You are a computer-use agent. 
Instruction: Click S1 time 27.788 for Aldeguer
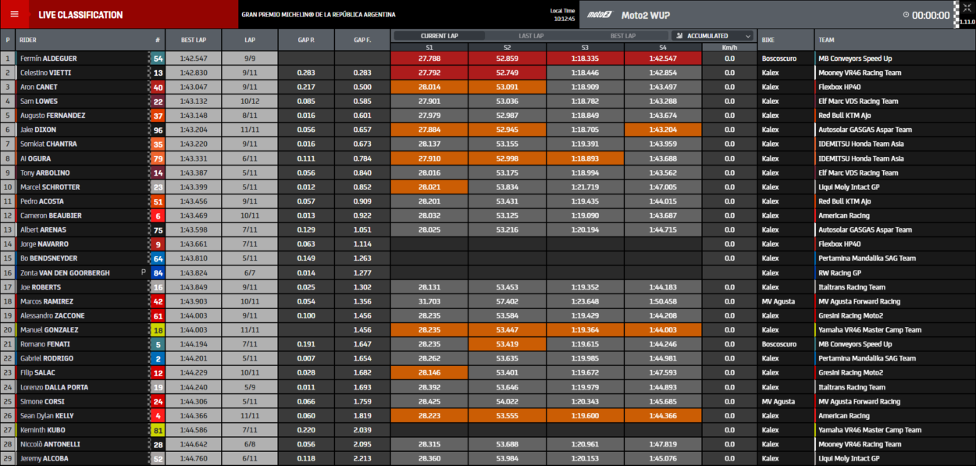tap(429, 59)
